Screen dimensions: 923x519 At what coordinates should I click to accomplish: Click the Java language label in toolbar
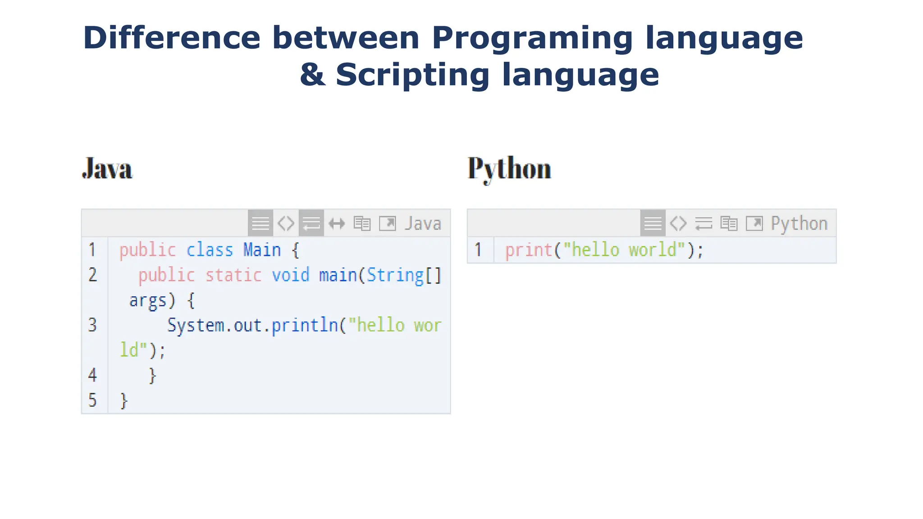click(423, 223)
